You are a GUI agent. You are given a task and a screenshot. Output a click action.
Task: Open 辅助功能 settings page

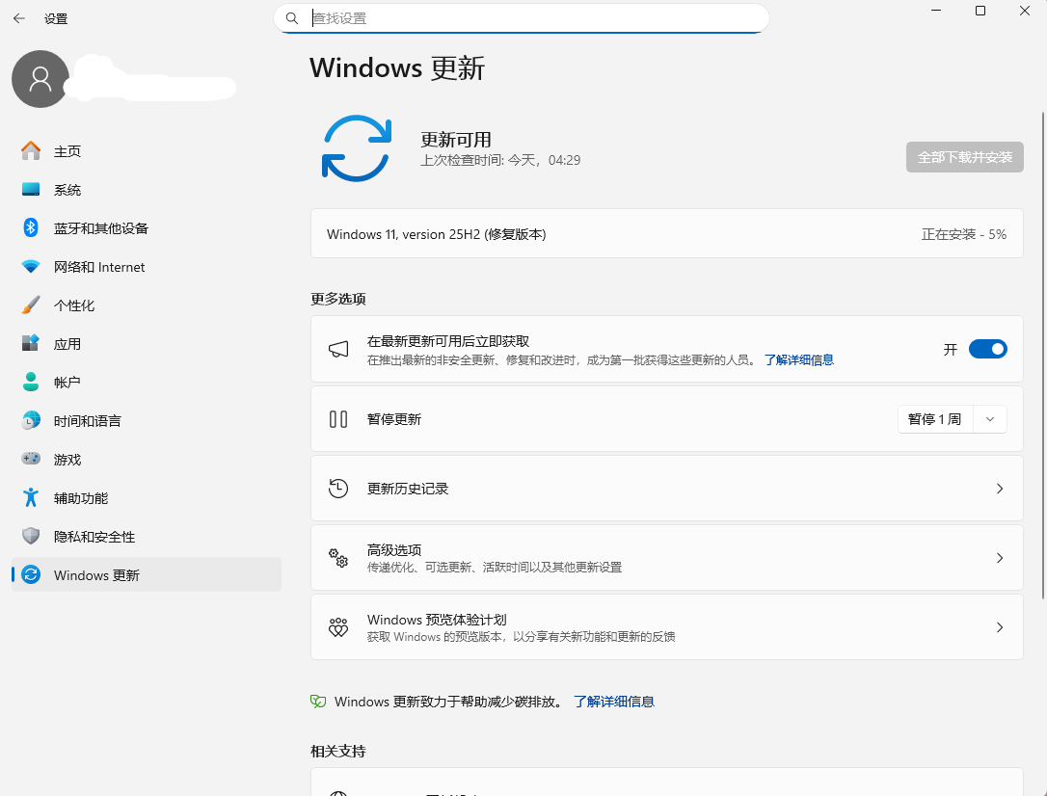147,498
